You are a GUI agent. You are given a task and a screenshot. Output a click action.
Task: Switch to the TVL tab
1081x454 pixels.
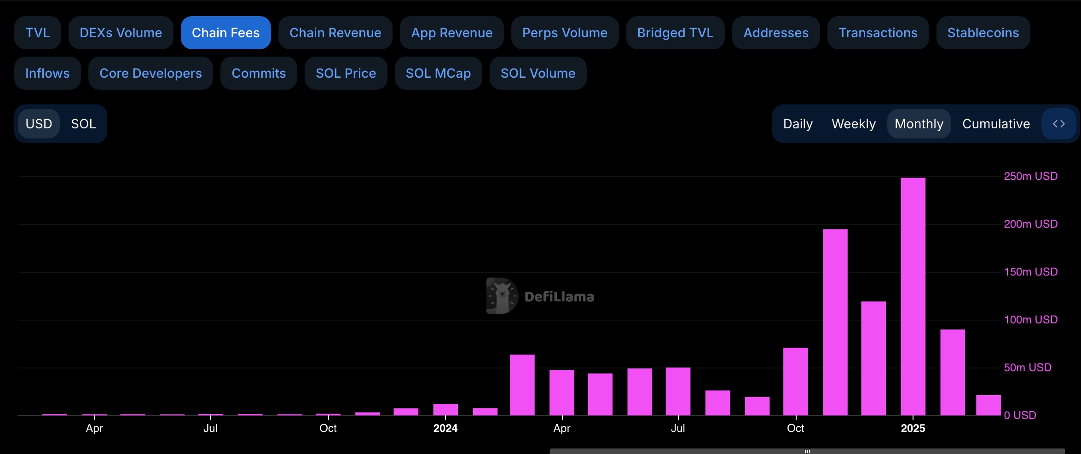(x=37, y=32)
